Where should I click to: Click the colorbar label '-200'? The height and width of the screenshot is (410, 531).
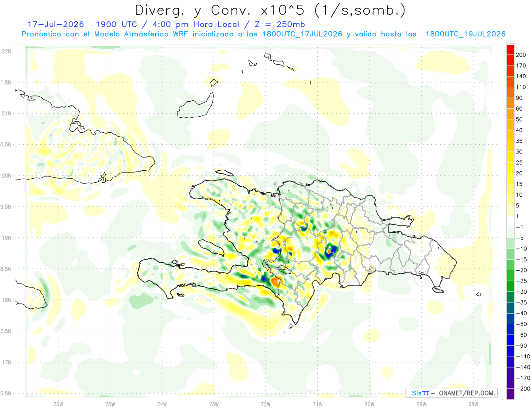[x=523, y=389]
